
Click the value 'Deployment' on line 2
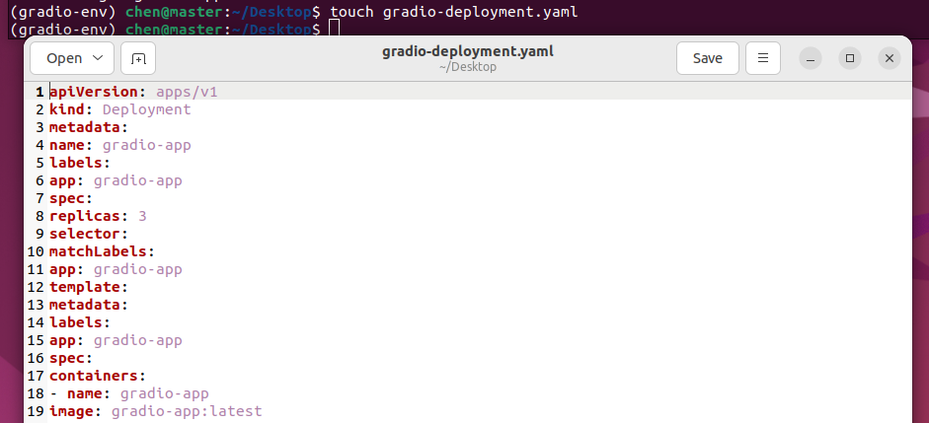pos(147,109)
